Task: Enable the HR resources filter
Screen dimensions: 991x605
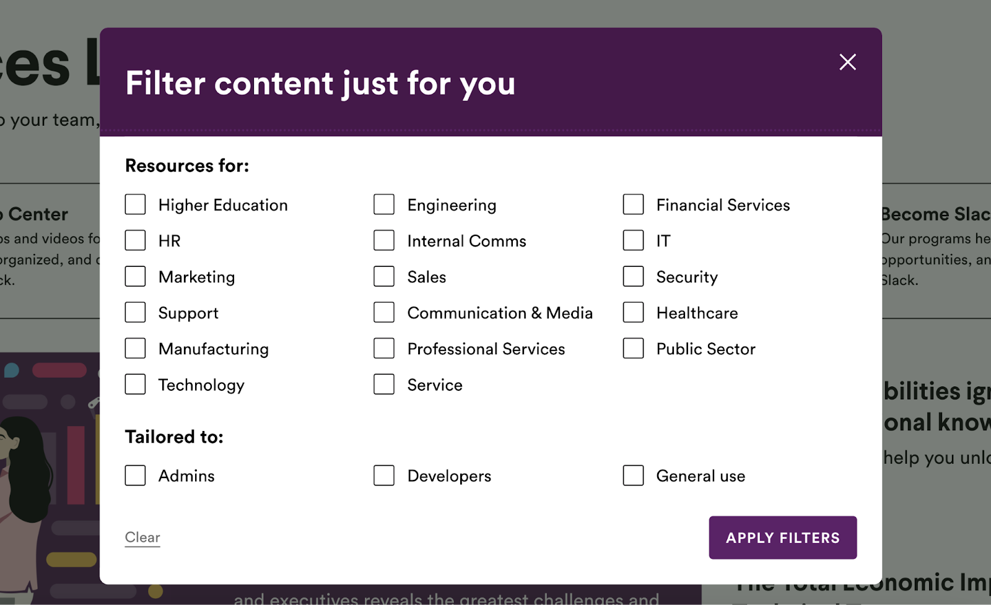Action: pos(135,240)
